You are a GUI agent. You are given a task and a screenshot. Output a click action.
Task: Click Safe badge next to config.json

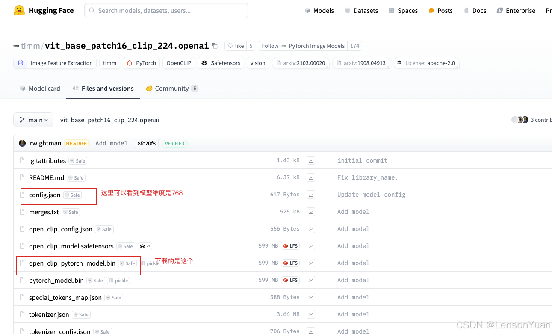[x=73, y=195]
